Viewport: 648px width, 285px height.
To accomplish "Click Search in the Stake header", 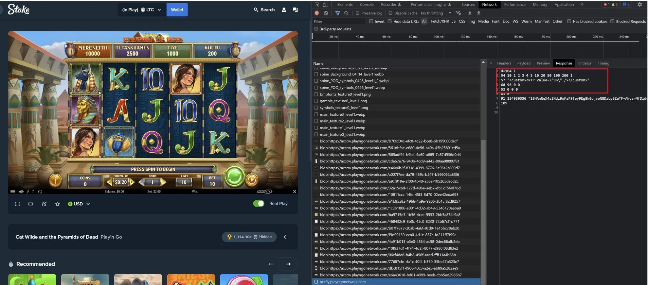I will [x=264, y=10].
